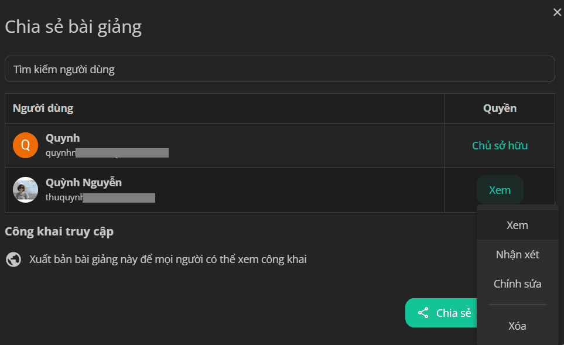The image size is (564, 345).
Task: Select Xem in the permission menu
Action: tap(517, 225)
